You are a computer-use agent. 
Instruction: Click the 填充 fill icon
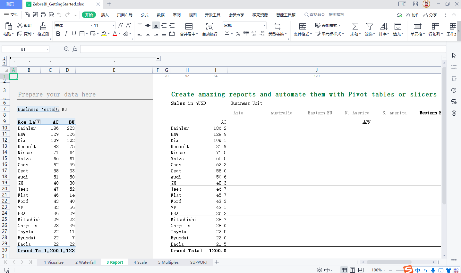[x=398, y=27]
